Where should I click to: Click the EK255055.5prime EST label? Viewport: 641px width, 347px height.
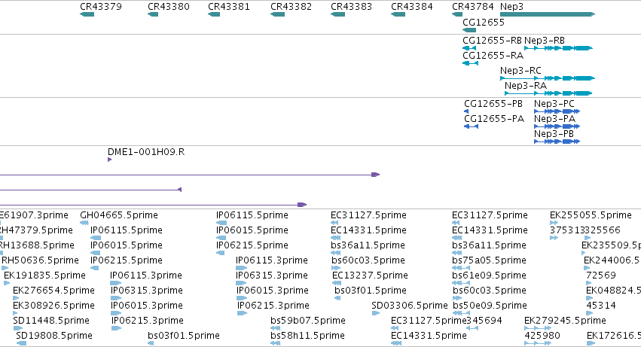point(591,215)
